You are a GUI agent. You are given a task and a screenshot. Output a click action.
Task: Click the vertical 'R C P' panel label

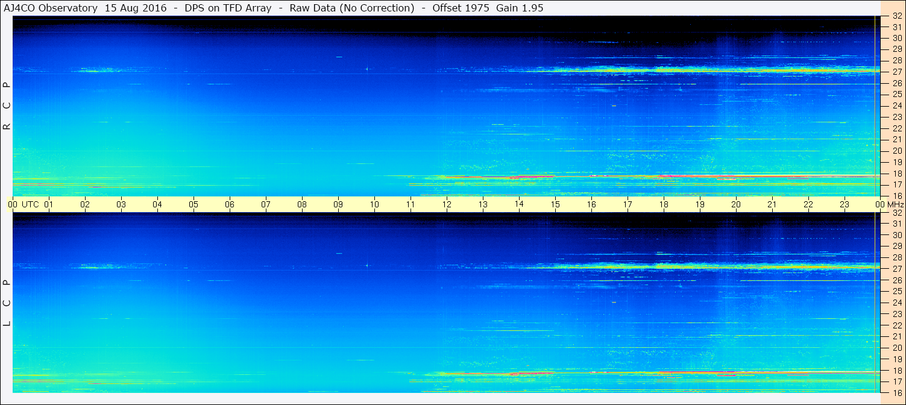click(7, 106)
